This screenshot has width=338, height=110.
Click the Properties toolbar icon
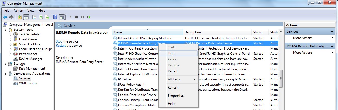[34, 17]
